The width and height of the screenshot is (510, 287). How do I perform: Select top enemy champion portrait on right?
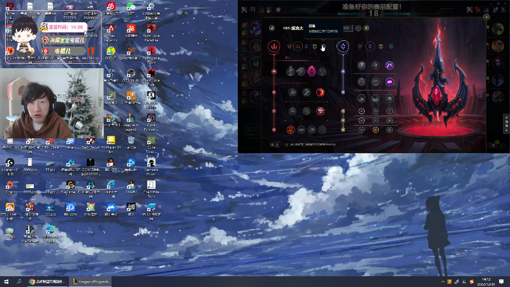(498, 29)
